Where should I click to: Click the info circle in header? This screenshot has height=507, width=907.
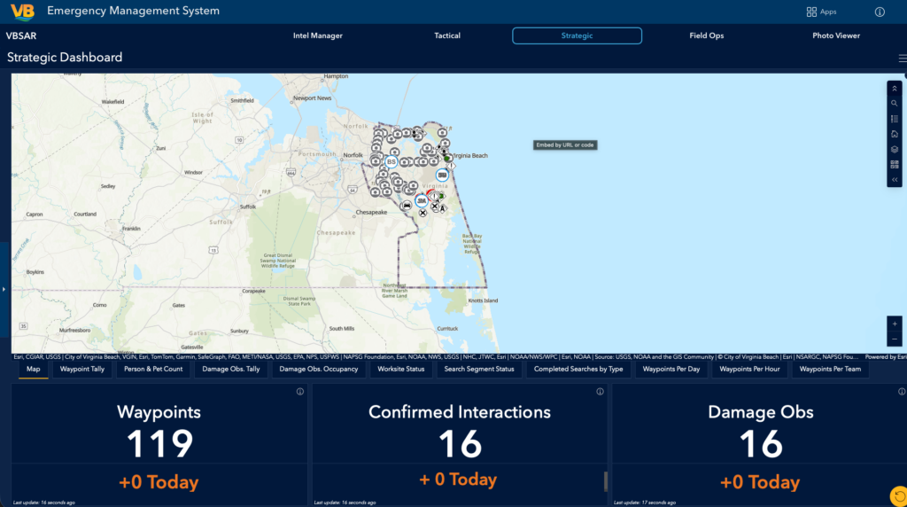880,12
